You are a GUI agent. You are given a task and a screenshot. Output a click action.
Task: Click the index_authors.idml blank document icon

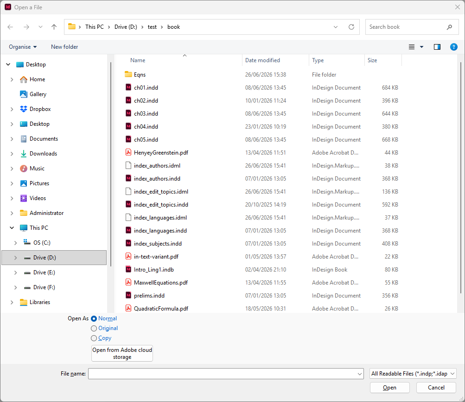tap(128, 165)
